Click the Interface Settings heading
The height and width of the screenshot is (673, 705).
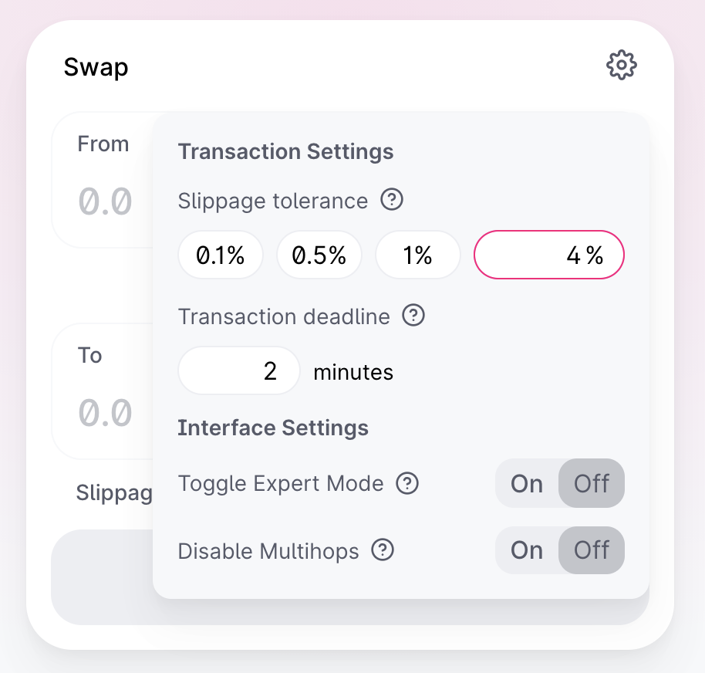273,428
